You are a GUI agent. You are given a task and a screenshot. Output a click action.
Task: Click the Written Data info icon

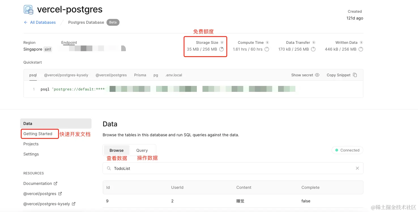[361, 42]
